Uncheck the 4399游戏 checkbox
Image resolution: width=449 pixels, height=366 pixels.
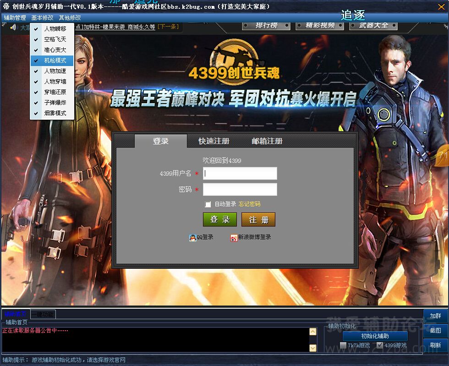(x=380, y=345)
